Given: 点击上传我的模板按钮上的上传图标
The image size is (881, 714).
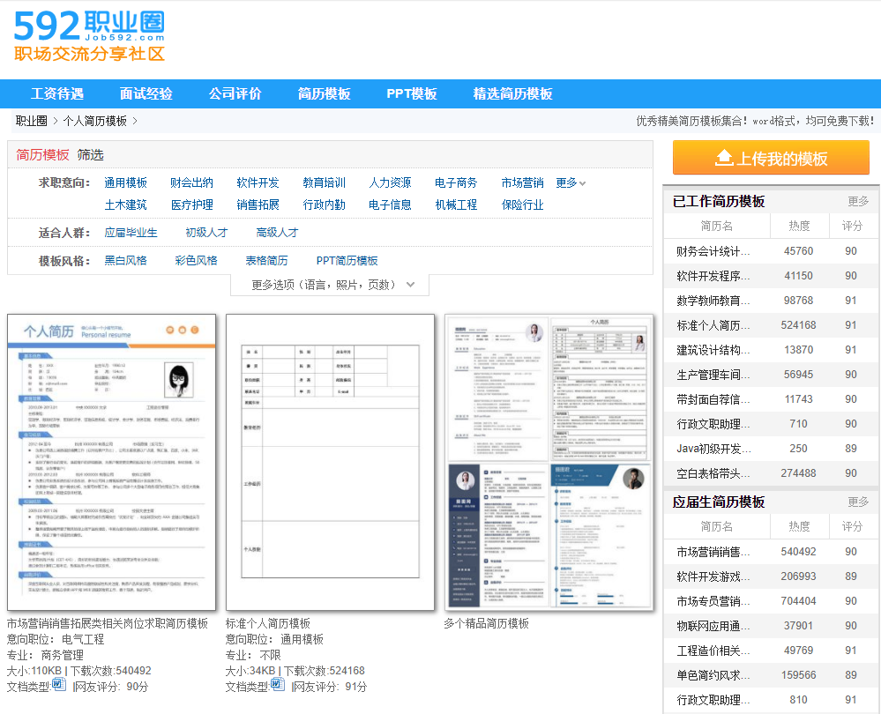Looking at the screenshot, I should pos(725,158).
